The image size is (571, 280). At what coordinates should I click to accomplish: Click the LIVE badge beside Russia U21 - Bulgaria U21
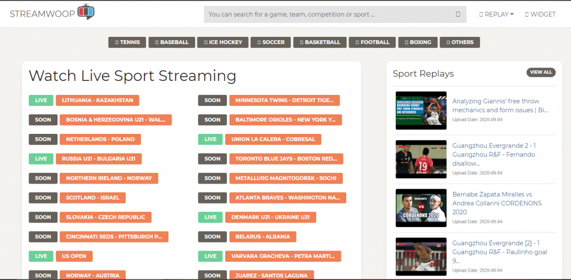(41, 159)
